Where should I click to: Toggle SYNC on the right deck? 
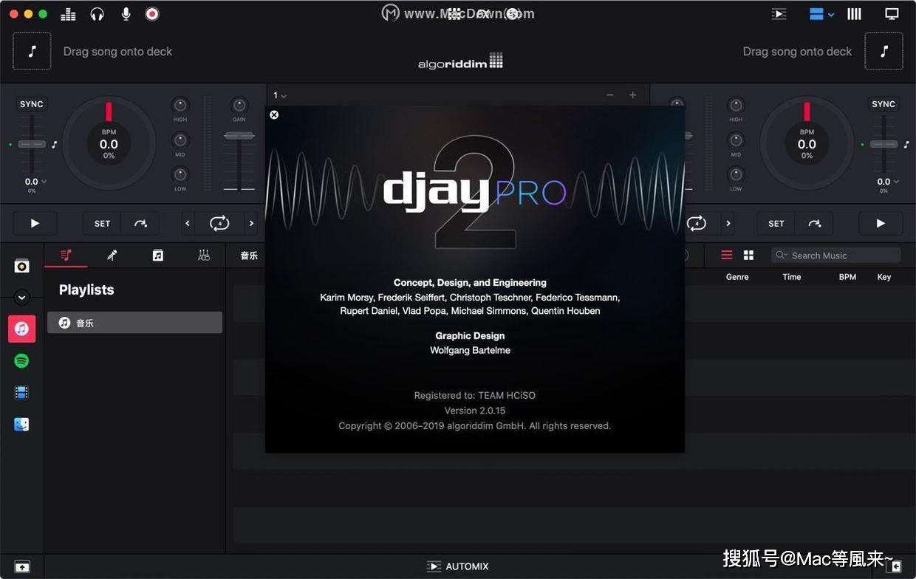click(x=883, y=104)
